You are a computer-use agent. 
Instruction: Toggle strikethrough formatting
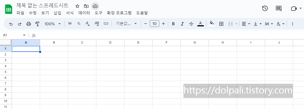point(191,24)
